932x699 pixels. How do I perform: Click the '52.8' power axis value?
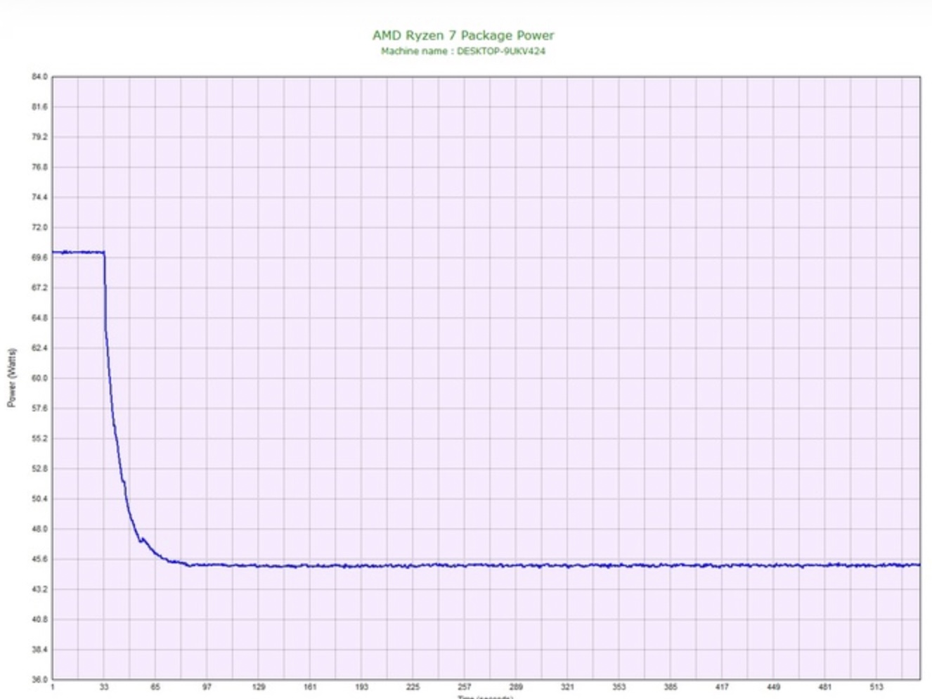click(x=39, y=468)
